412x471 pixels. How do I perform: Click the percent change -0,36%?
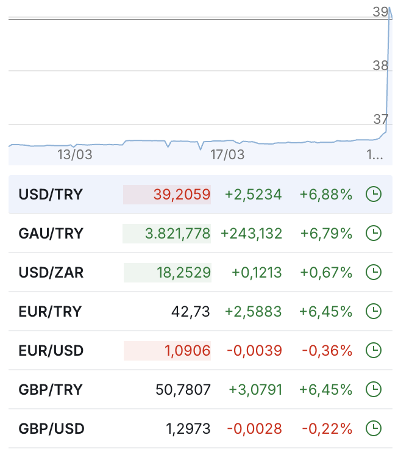327,351
